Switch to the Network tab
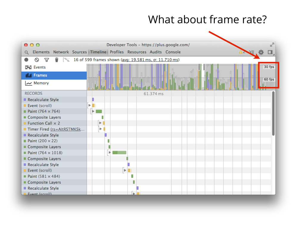This screenshot has height=229, width=305. pyautogui.click(x=61, y=52)
